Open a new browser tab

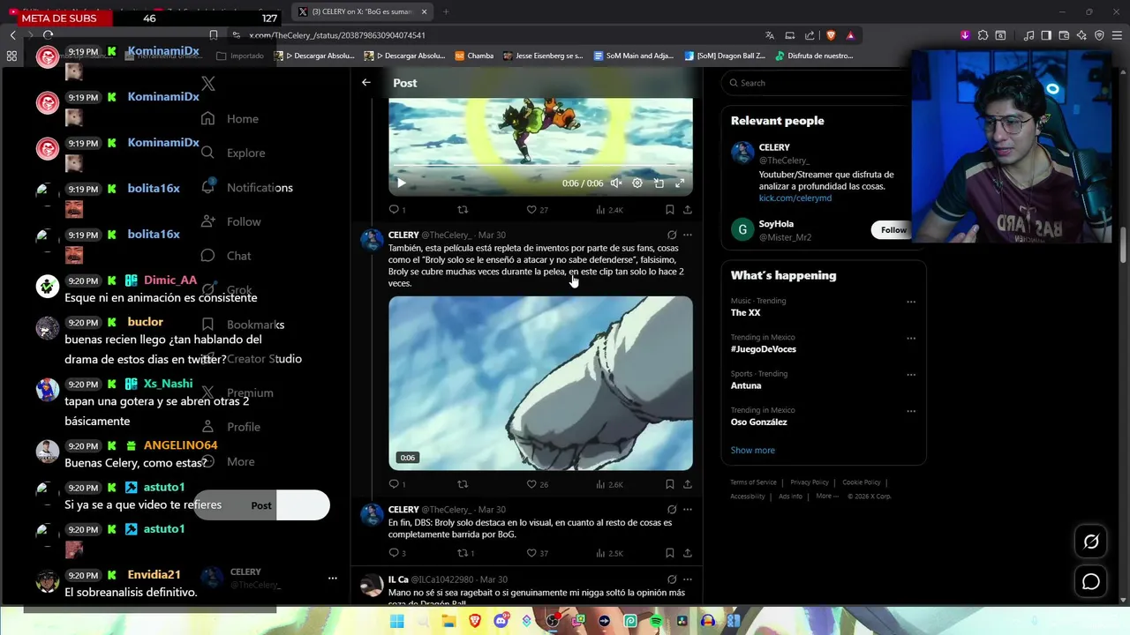click(x=445, y=11)
